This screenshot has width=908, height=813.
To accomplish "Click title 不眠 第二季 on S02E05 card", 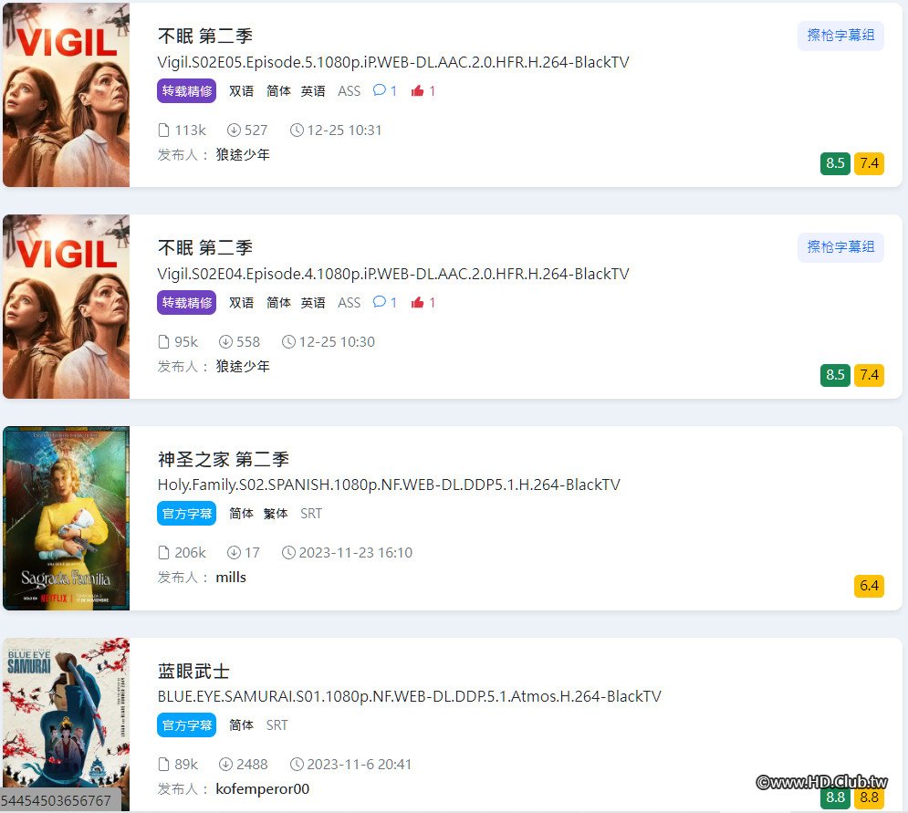I will tap(205, 36).
